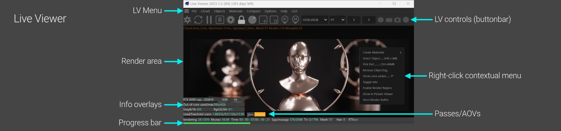561x131 pixels.
Task: Open the Live Viewer hamburger menu
Action: [x=187, y=11]
